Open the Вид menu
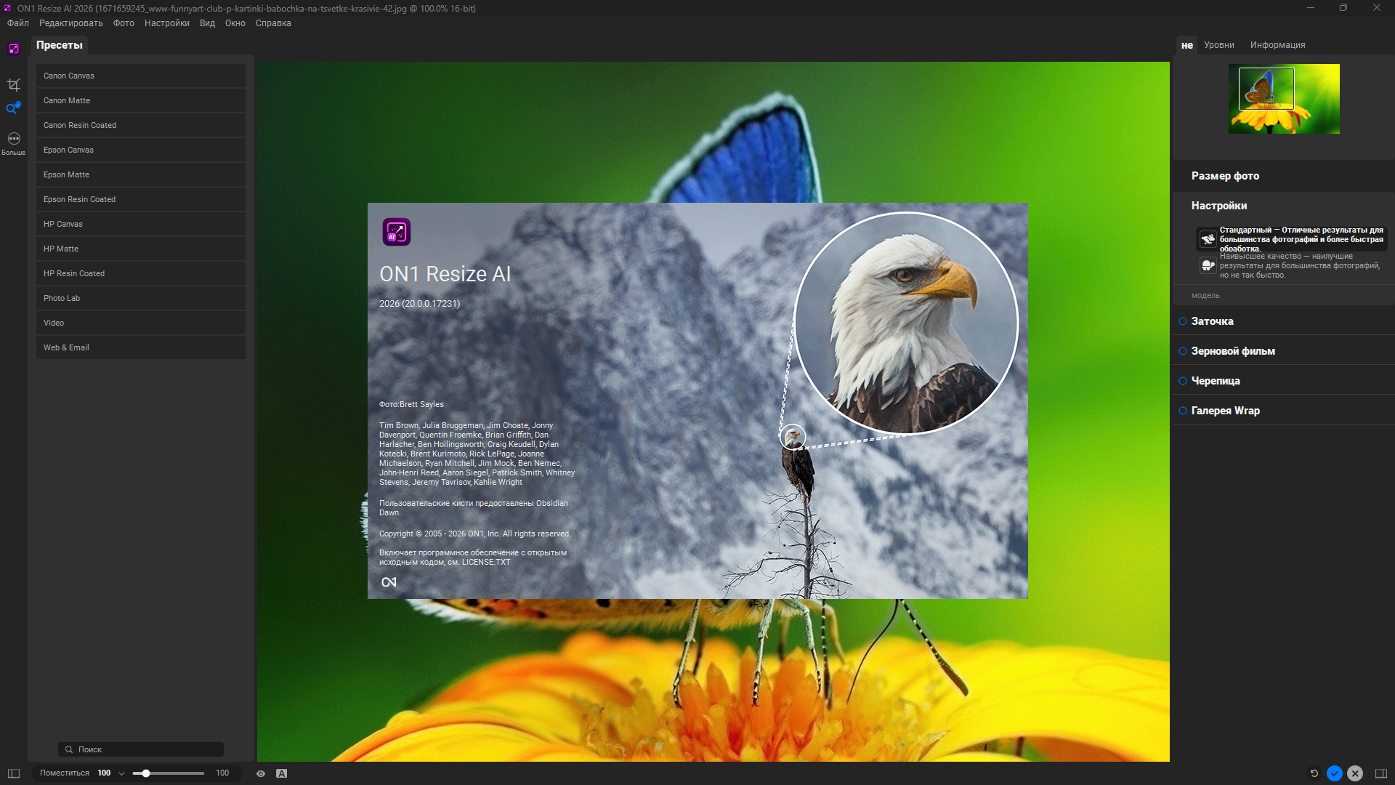1395x785 pixels. [x=208, y=23]
